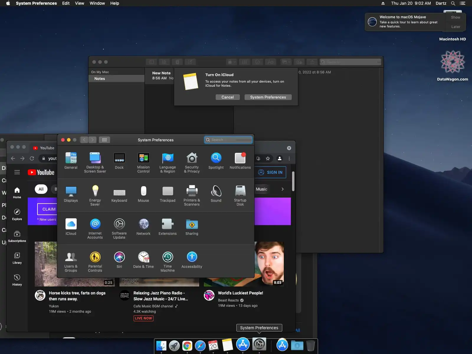This screenshot has width=472, height=354.
Task: Open the Network preferences pane
Action: [x=143, y=227]
